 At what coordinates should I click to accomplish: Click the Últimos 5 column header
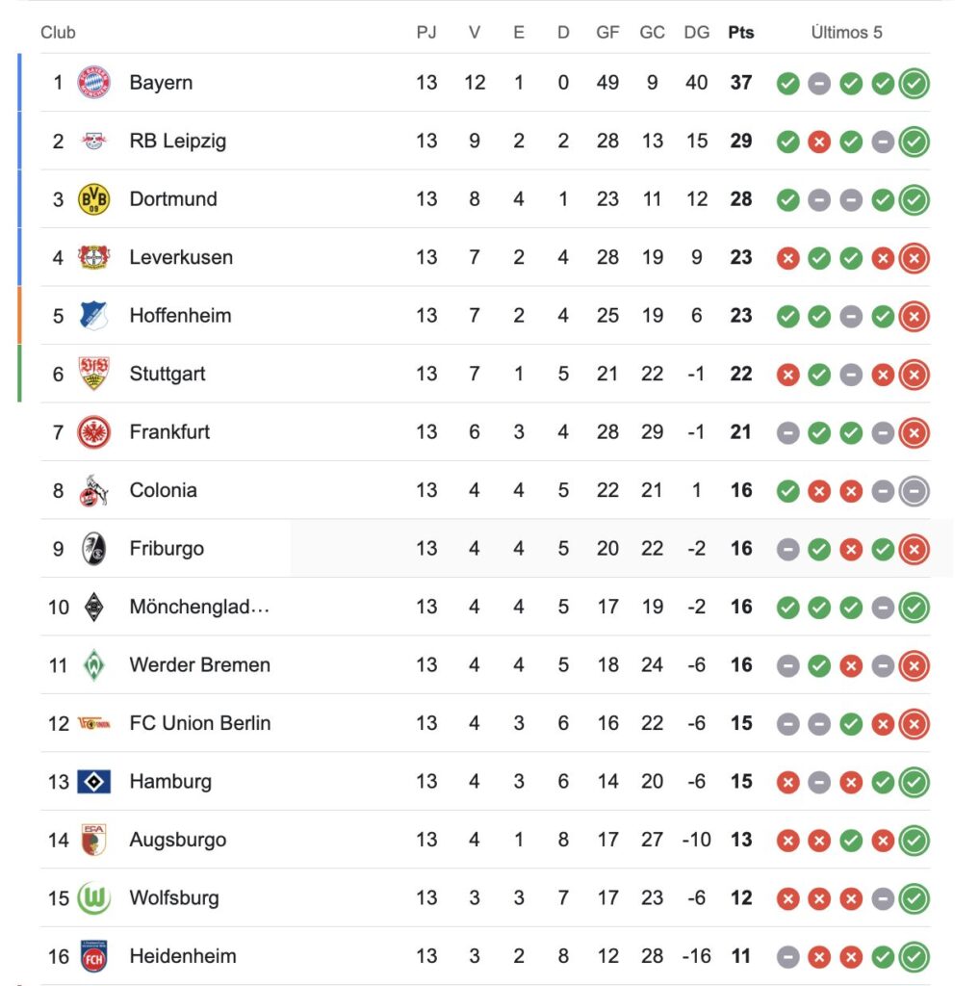846,33
